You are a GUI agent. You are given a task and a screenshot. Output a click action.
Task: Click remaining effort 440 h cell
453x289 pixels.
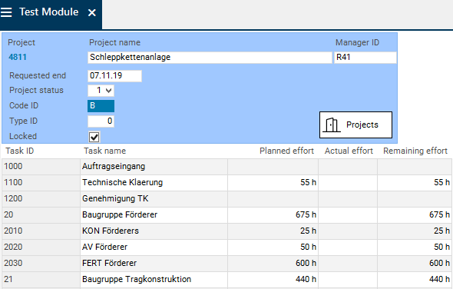(x=415, y=280)
